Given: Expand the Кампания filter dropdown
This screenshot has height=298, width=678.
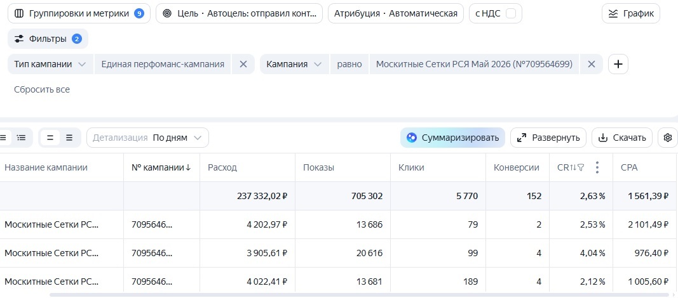Looking at the screenshot, I should 294,64.
